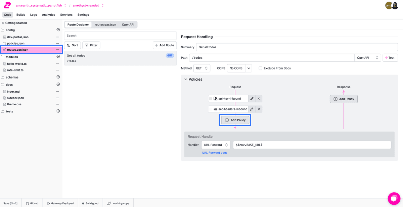
Task: Switch to the OpenAPI tab
Action: tap(128, 24)
